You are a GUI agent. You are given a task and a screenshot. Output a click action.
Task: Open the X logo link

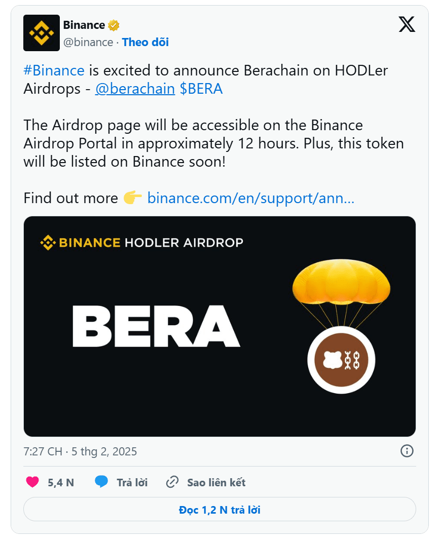click(407, 24)
